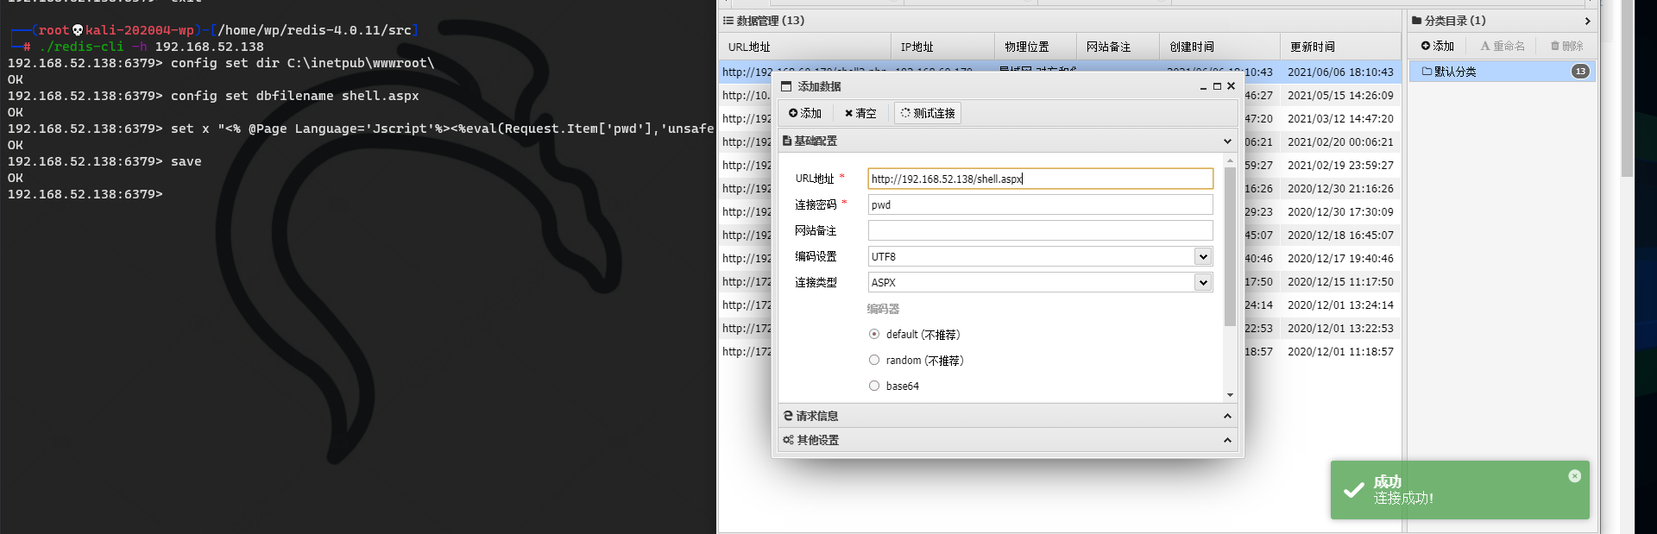Select the row updated 2021/02/19 23:59:27

[1340, 166]
